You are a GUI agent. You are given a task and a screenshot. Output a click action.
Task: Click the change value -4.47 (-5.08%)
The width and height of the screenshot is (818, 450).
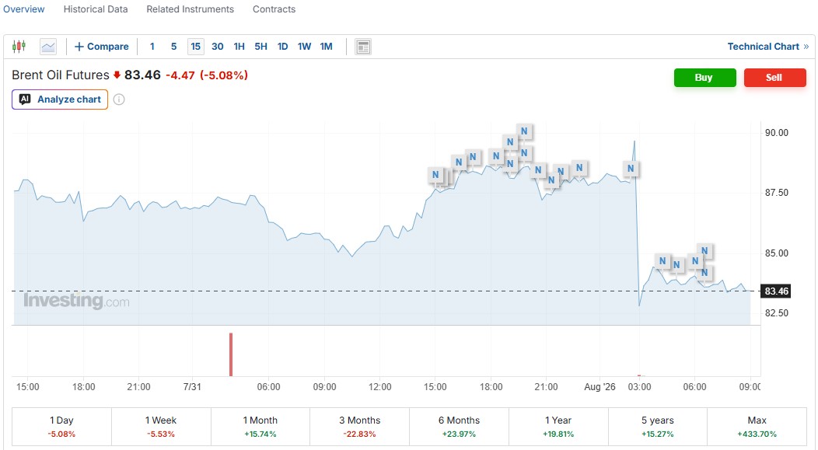pyautogui.click(x=207, y=75)
